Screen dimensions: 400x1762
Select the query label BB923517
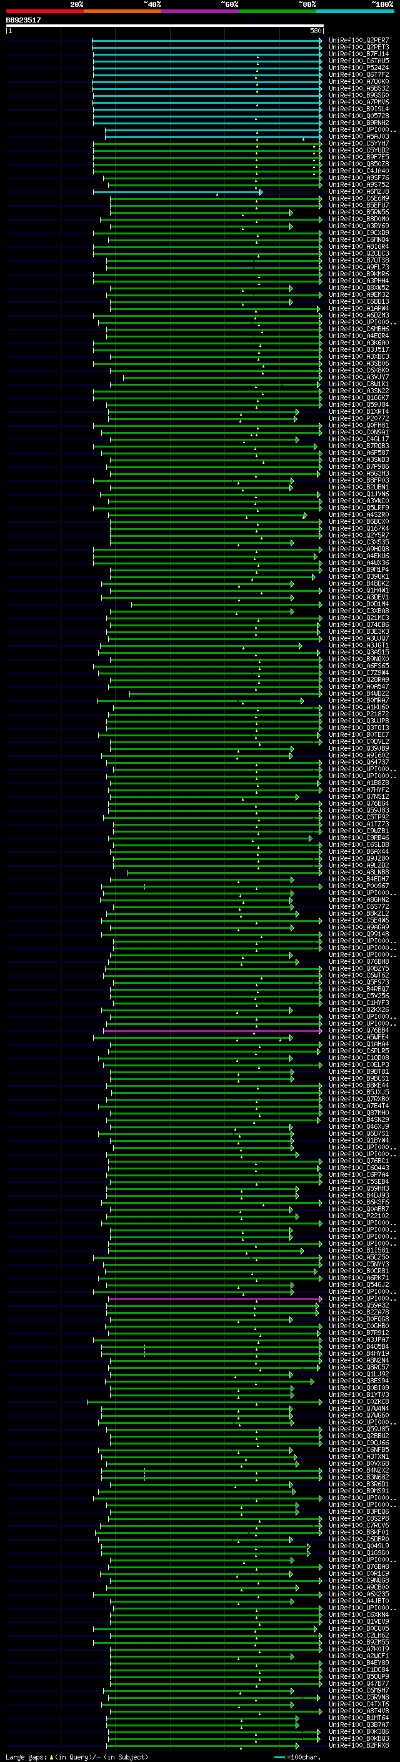[x=23, y=20]
